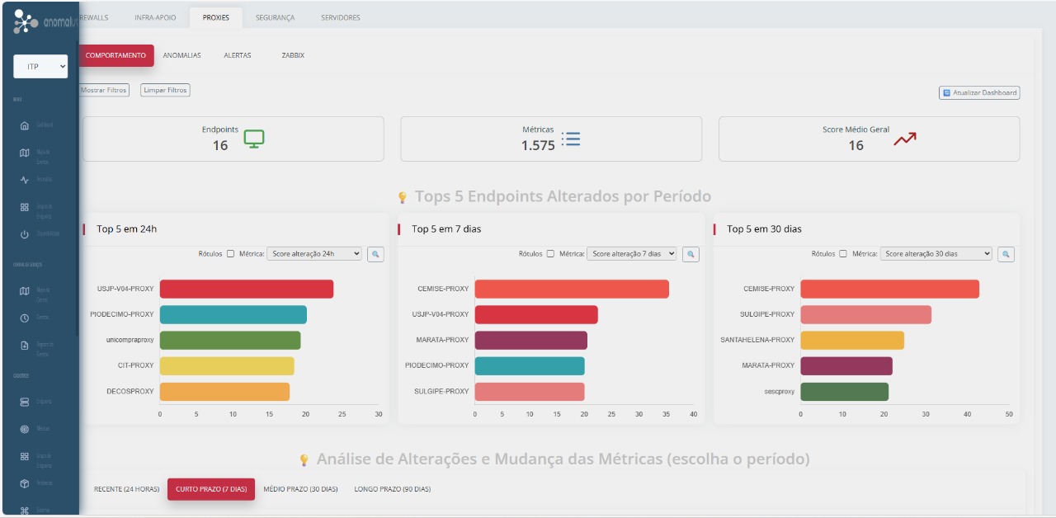Click the server stack icon in sidebar

point(25,402)
